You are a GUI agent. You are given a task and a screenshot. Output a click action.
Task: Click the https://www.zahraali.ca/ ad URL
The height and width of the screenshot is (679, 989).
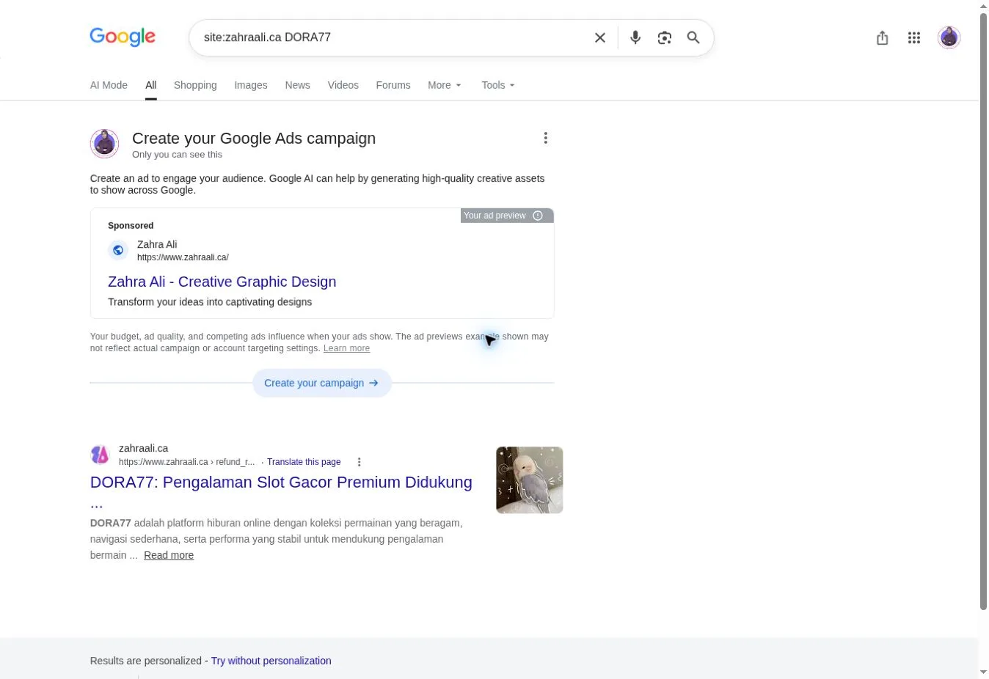click(183, 257)
